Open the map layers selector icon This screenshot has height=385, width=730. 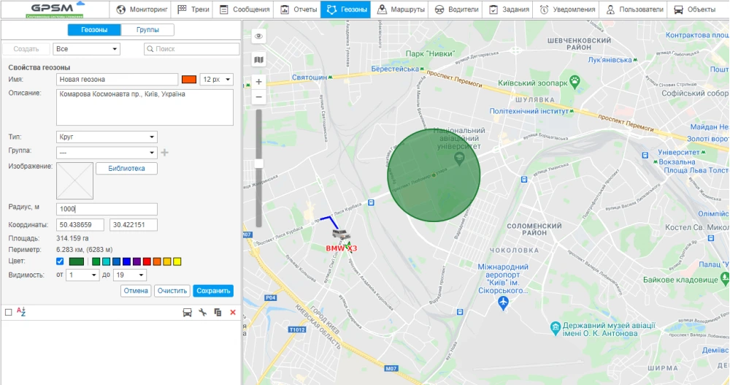[x=258, y=59]
